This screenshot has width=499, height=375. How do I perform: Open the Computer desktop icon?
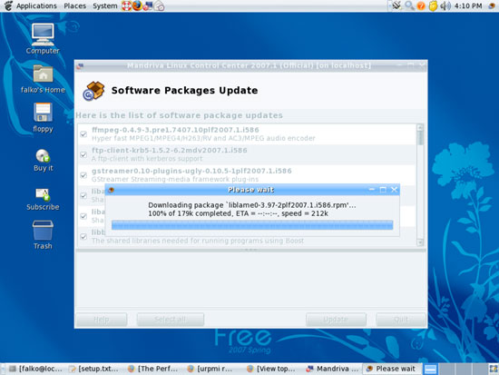[43, 39]
